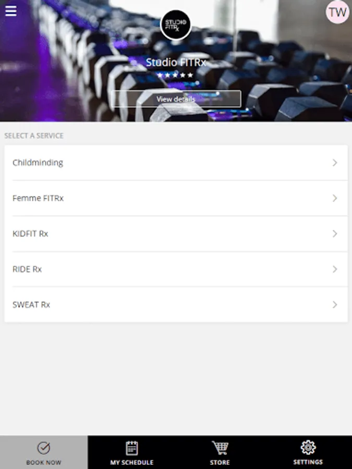Pick the RIDE Rx service label
Image resolution: width=352 pixels, height=469 pixels.
tap(27, 269)
